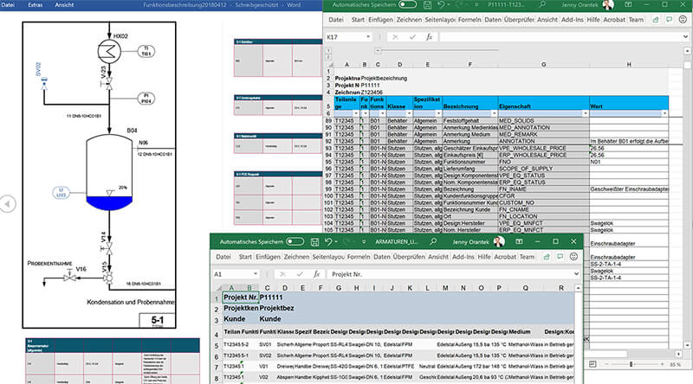Open Jenny Orantek profile picture in ARMATUREN window
This screenshot has height=384, width=693.
499,242
